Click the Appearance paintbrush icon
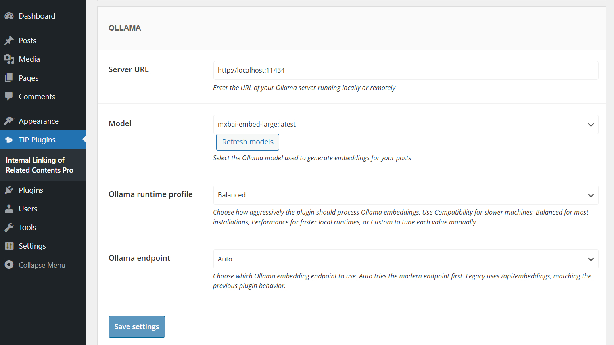Image resolution: width=614 pixels, height=345 pixels. pyautogui.click(x=9, y=121)
